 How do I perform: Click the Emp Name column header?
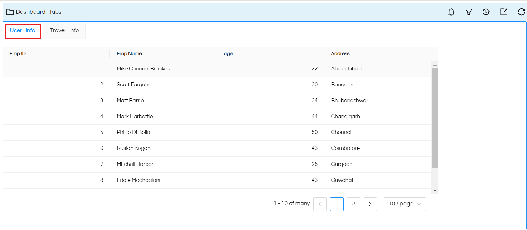[x=163, y=53]
